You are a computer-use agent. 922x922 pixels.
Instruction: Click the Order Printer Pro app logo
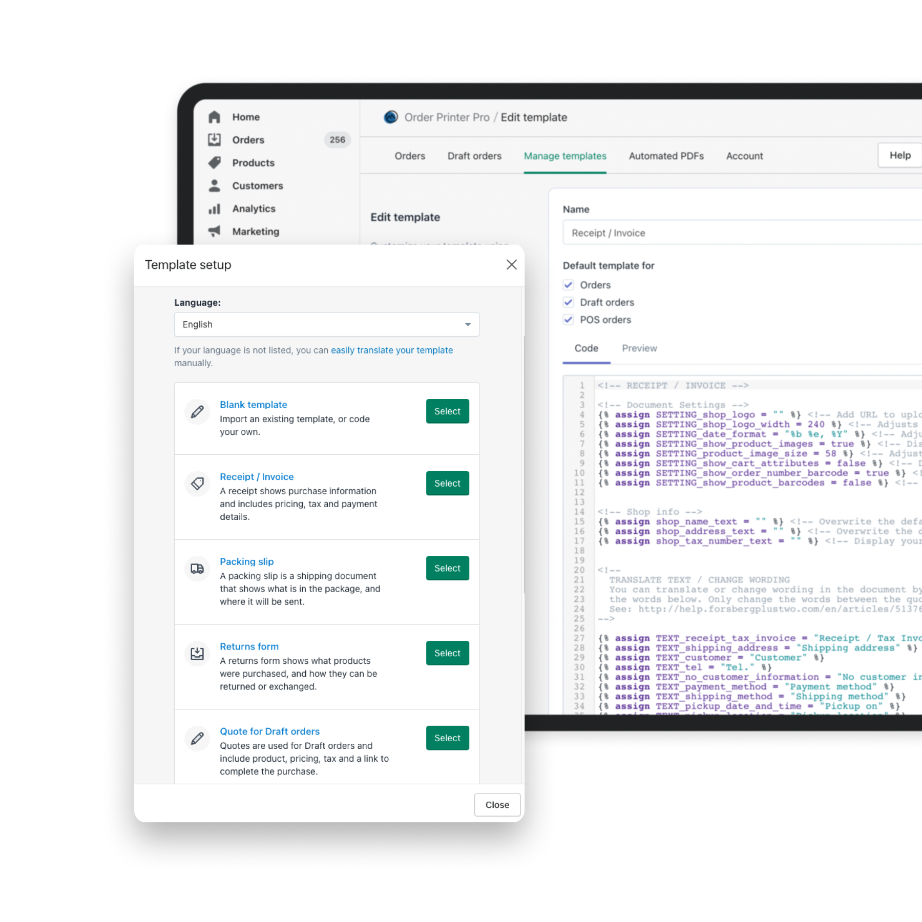point(391,117)
